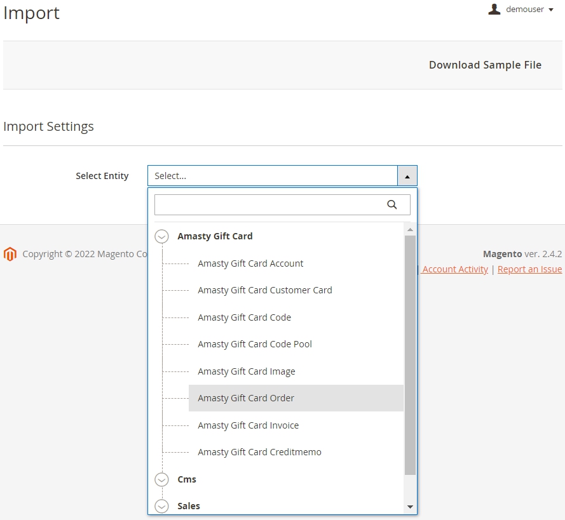Click the Magento ver. 2.4.2 text
The image size is (565, 520).
pos(522,254)
